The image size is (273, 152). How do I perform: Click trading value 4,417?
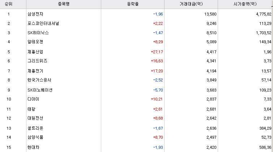click(212, 52)
